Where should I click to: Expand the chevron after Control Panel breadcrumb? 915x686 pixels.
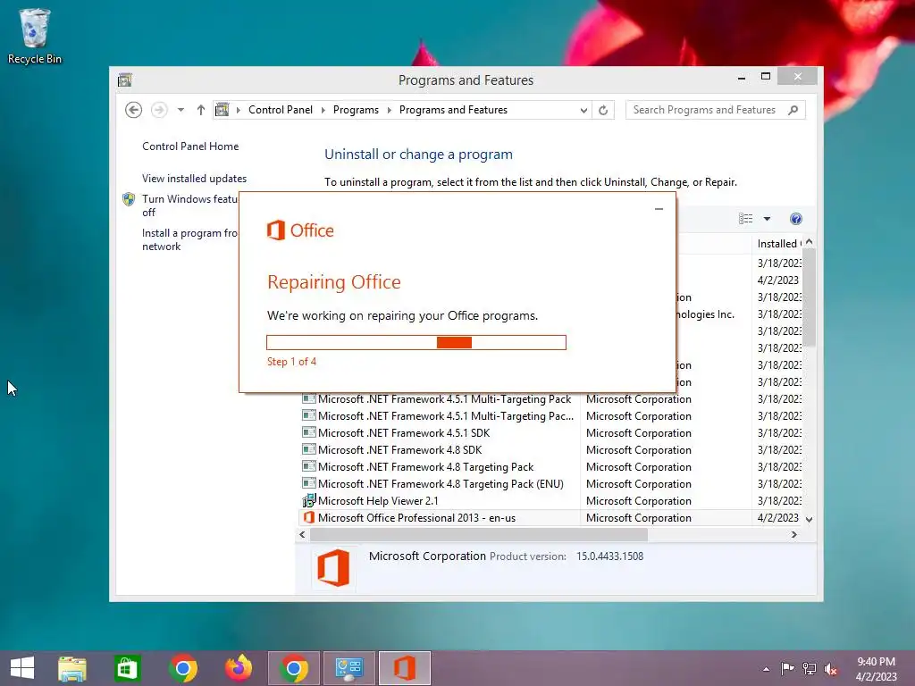pos(323,110)
